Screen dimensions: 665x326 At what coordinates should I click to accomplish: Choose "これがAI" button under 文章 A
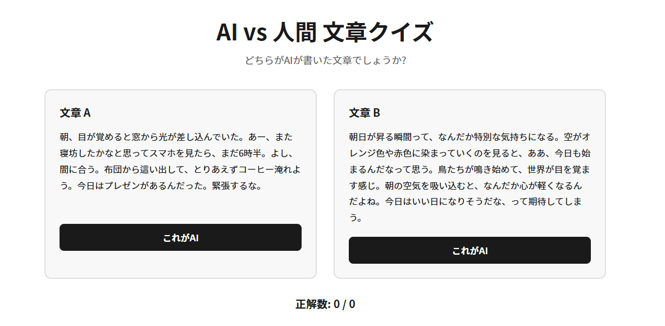tap(180, 237)
